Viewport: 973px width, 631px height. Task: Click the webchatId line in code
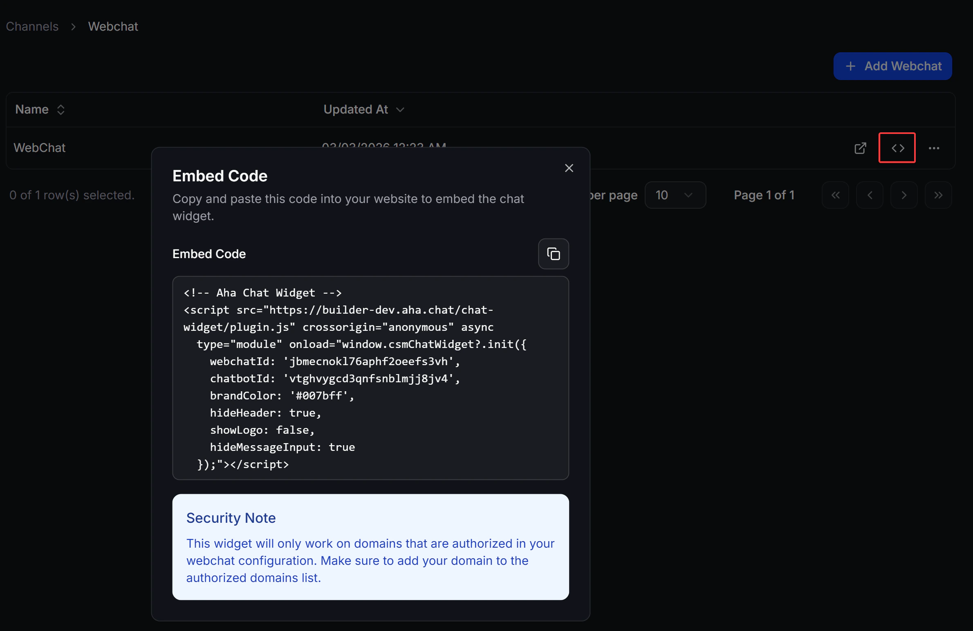(x=335, y=361)
